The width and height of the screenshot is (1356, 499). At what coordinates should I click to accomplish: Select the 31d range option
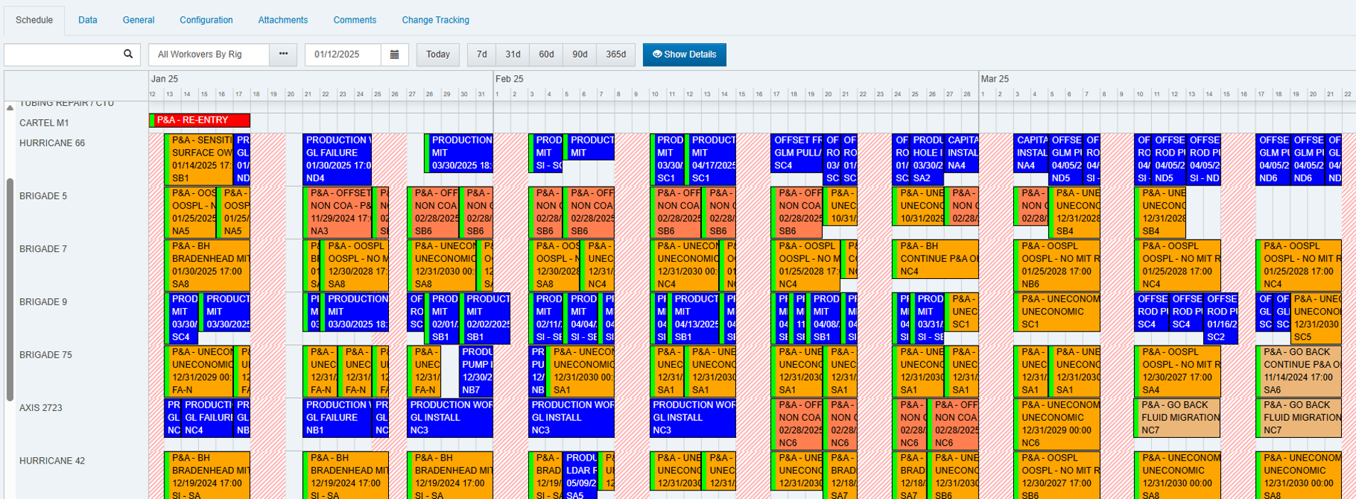tap(513, 55)
